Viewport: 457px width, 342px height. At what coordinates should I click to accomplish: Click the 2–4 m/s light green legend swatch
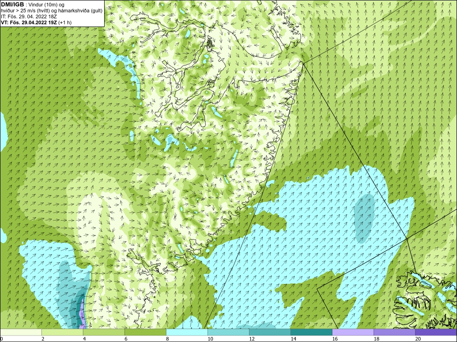(62, 332)
